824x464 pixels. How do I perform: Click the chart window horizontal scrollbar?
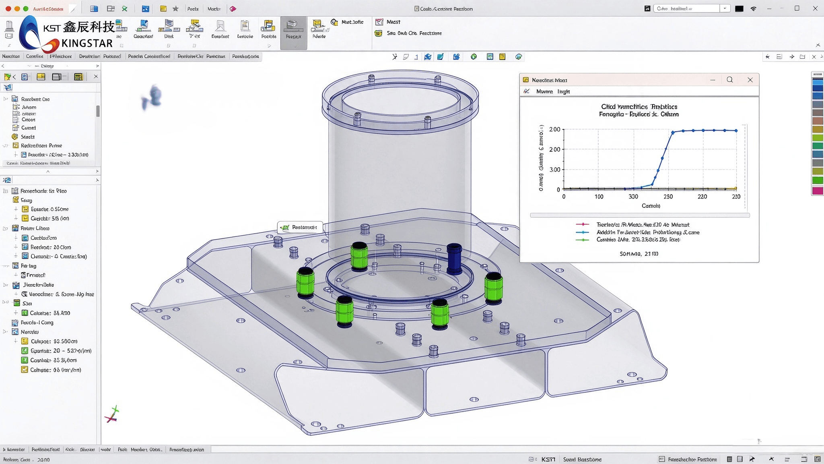tap(640, 215)
